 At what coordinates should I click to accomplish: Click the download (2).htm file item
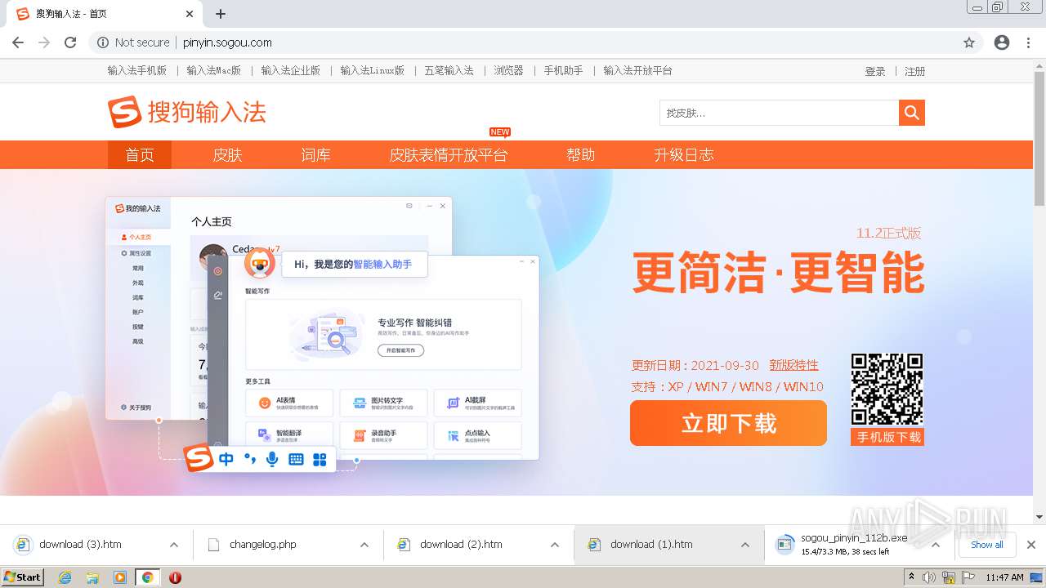pyautogui.click(x=461, y=545)
